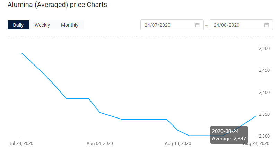Click the Jul 24, 2020 x-axis label
The height and width of the screenshot is (157, 278).
[x=21, y=143]
